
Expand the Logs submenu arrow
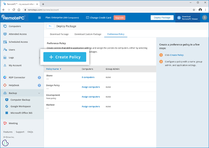coord(39,58)
